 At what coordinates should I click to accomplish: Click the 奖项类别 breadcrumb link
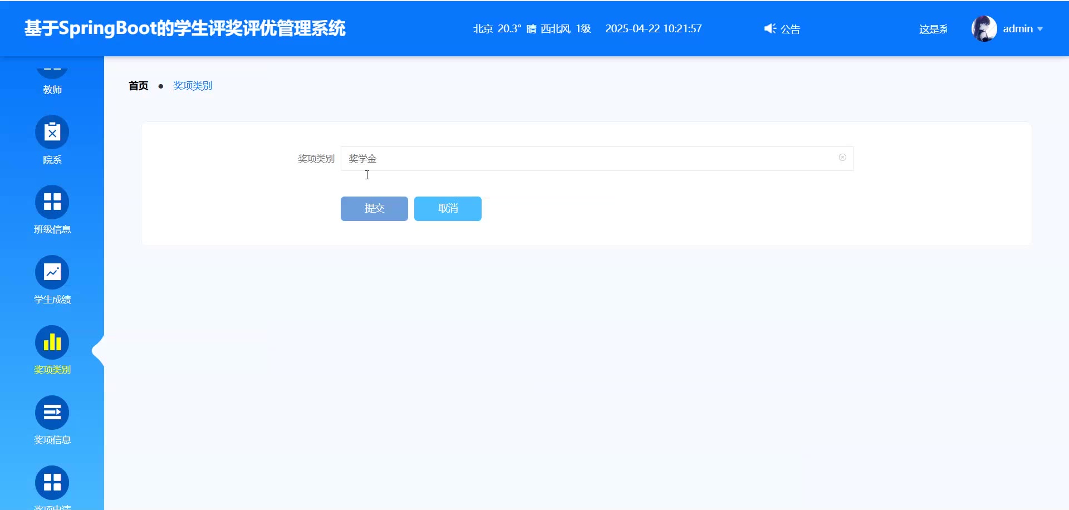[x=193, y=86]
